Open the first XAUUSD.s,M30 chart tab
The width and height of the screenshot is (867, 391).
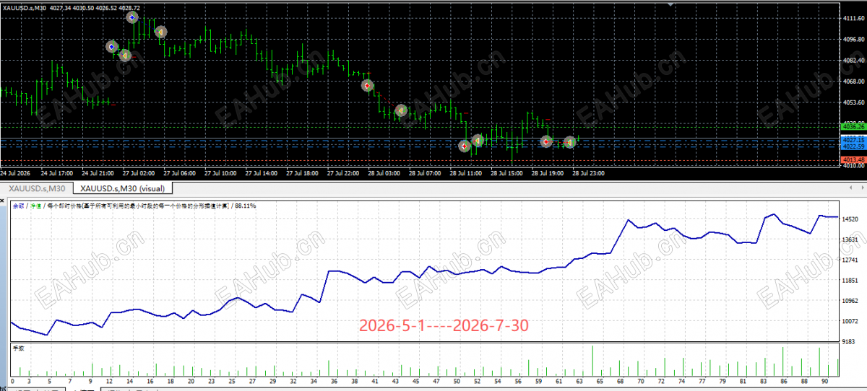[x=36, y=189]
